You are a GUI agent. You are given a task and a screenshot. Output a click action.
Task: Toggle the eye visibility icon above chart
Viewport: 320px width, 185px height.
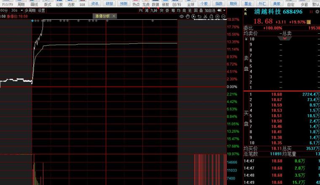[x=181, y=16]
